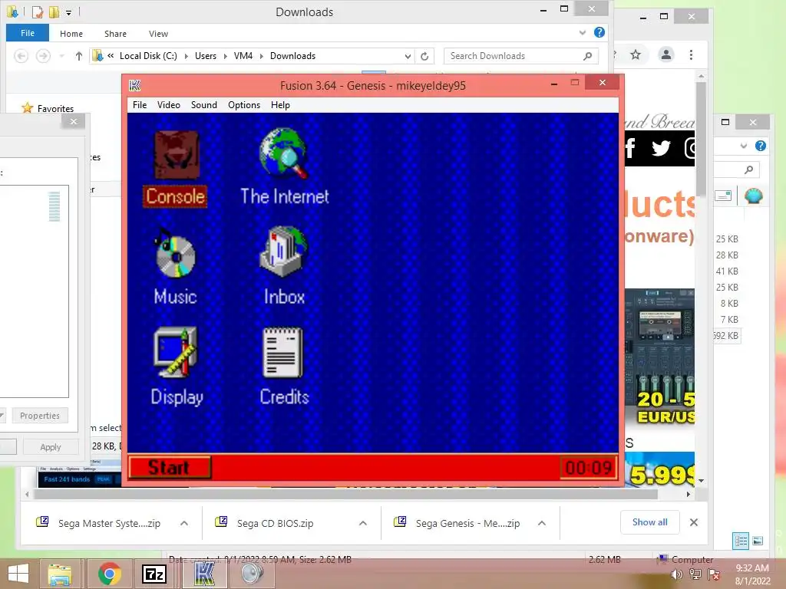Open the Chrome profile avatar
The width and height of the screenshot is (786, 589).
[x=666, y=54]
